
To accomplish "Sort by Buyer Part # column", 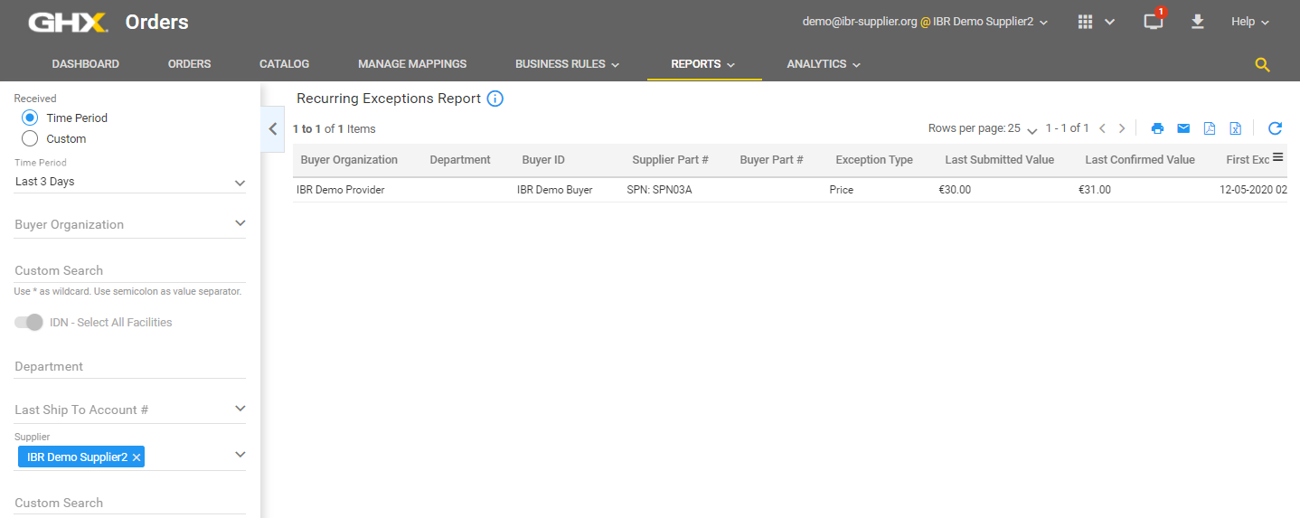I will (x=771, y=160).
